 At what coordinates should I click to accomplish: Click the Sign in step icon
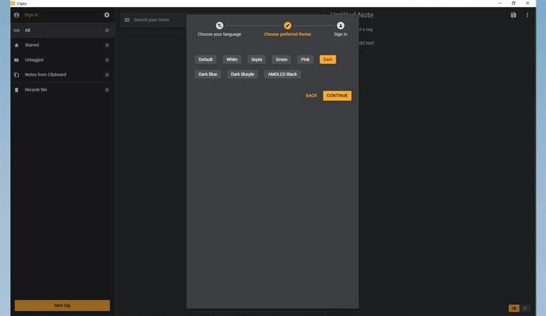click(x=340, y=25)
